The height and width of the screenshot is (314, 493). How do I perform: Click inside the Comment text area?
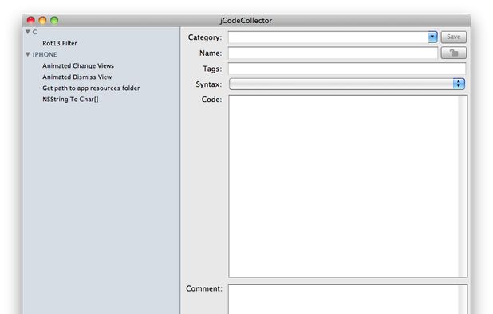(343, 299)
